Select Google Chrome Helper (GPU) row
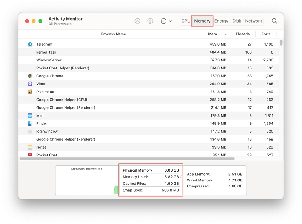The width and height of the screenshot is (302, 224). 148,100
